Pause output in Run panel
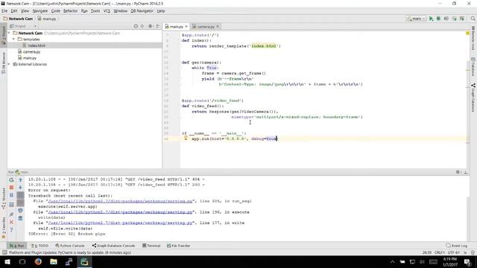Viewport: 477px width, 268px height. [11, 195]
